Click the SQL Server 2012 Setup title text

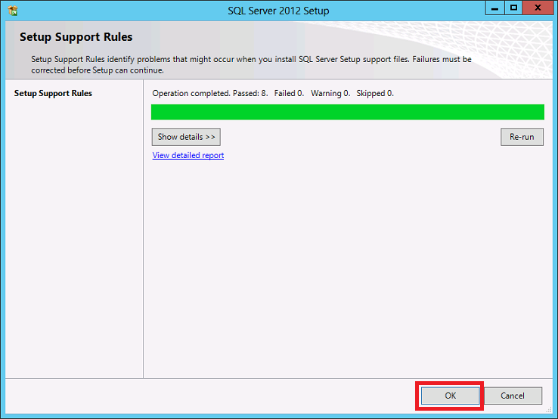pyautogui.click(x=279, y=11)
